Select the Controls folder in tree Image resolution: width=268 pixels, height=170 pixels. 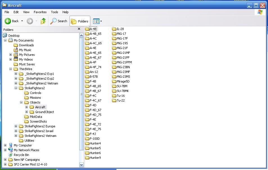[35, 93]
